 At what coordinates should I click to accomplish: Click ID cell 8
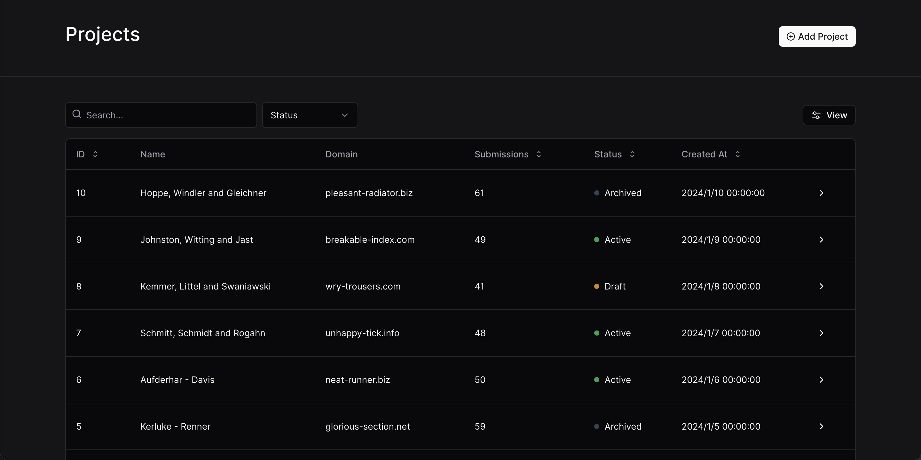[79, 287]
